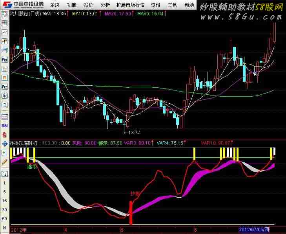Open the candlestick chart icon
Image resolution: width=286 pixels, height=234 pixels.
pos(5,41)
